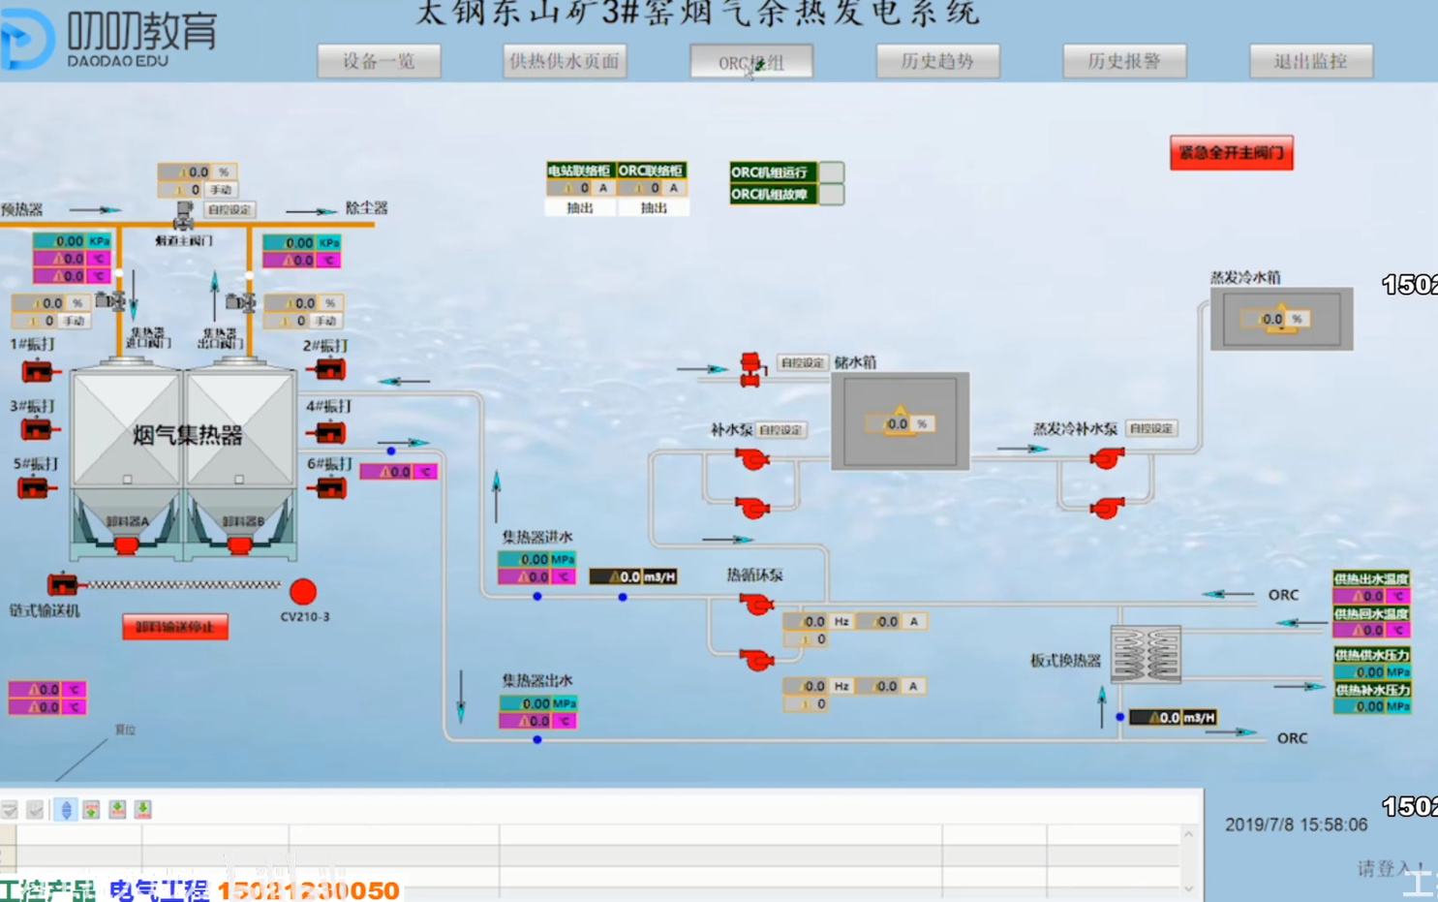Screen dimensions: 1438x902
Task: Select the 链式输送机 chain conveyor icon
Action: (x=62, y=586)
